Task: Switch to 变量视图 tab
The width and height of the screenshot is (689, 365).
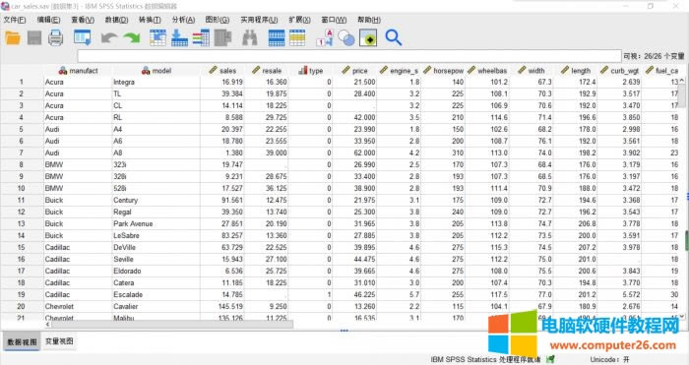Action: click(x=59, y=341)
